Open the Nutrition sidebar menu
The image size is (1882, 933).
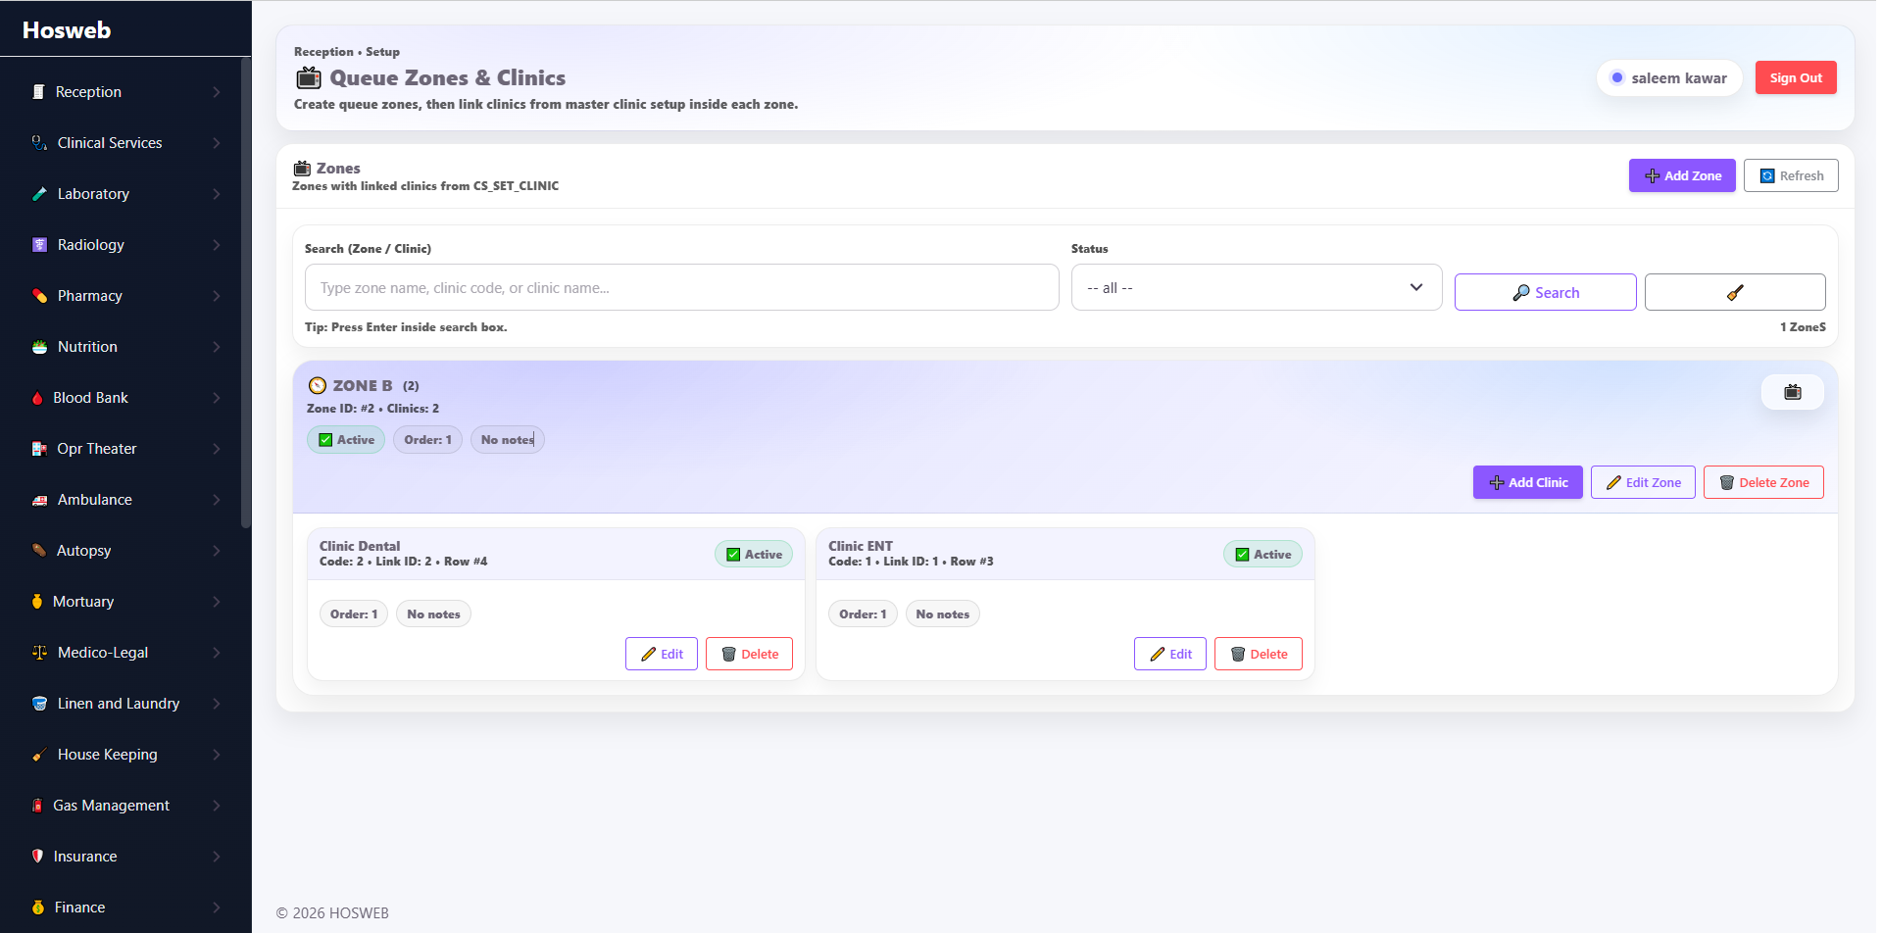point(125,347)
